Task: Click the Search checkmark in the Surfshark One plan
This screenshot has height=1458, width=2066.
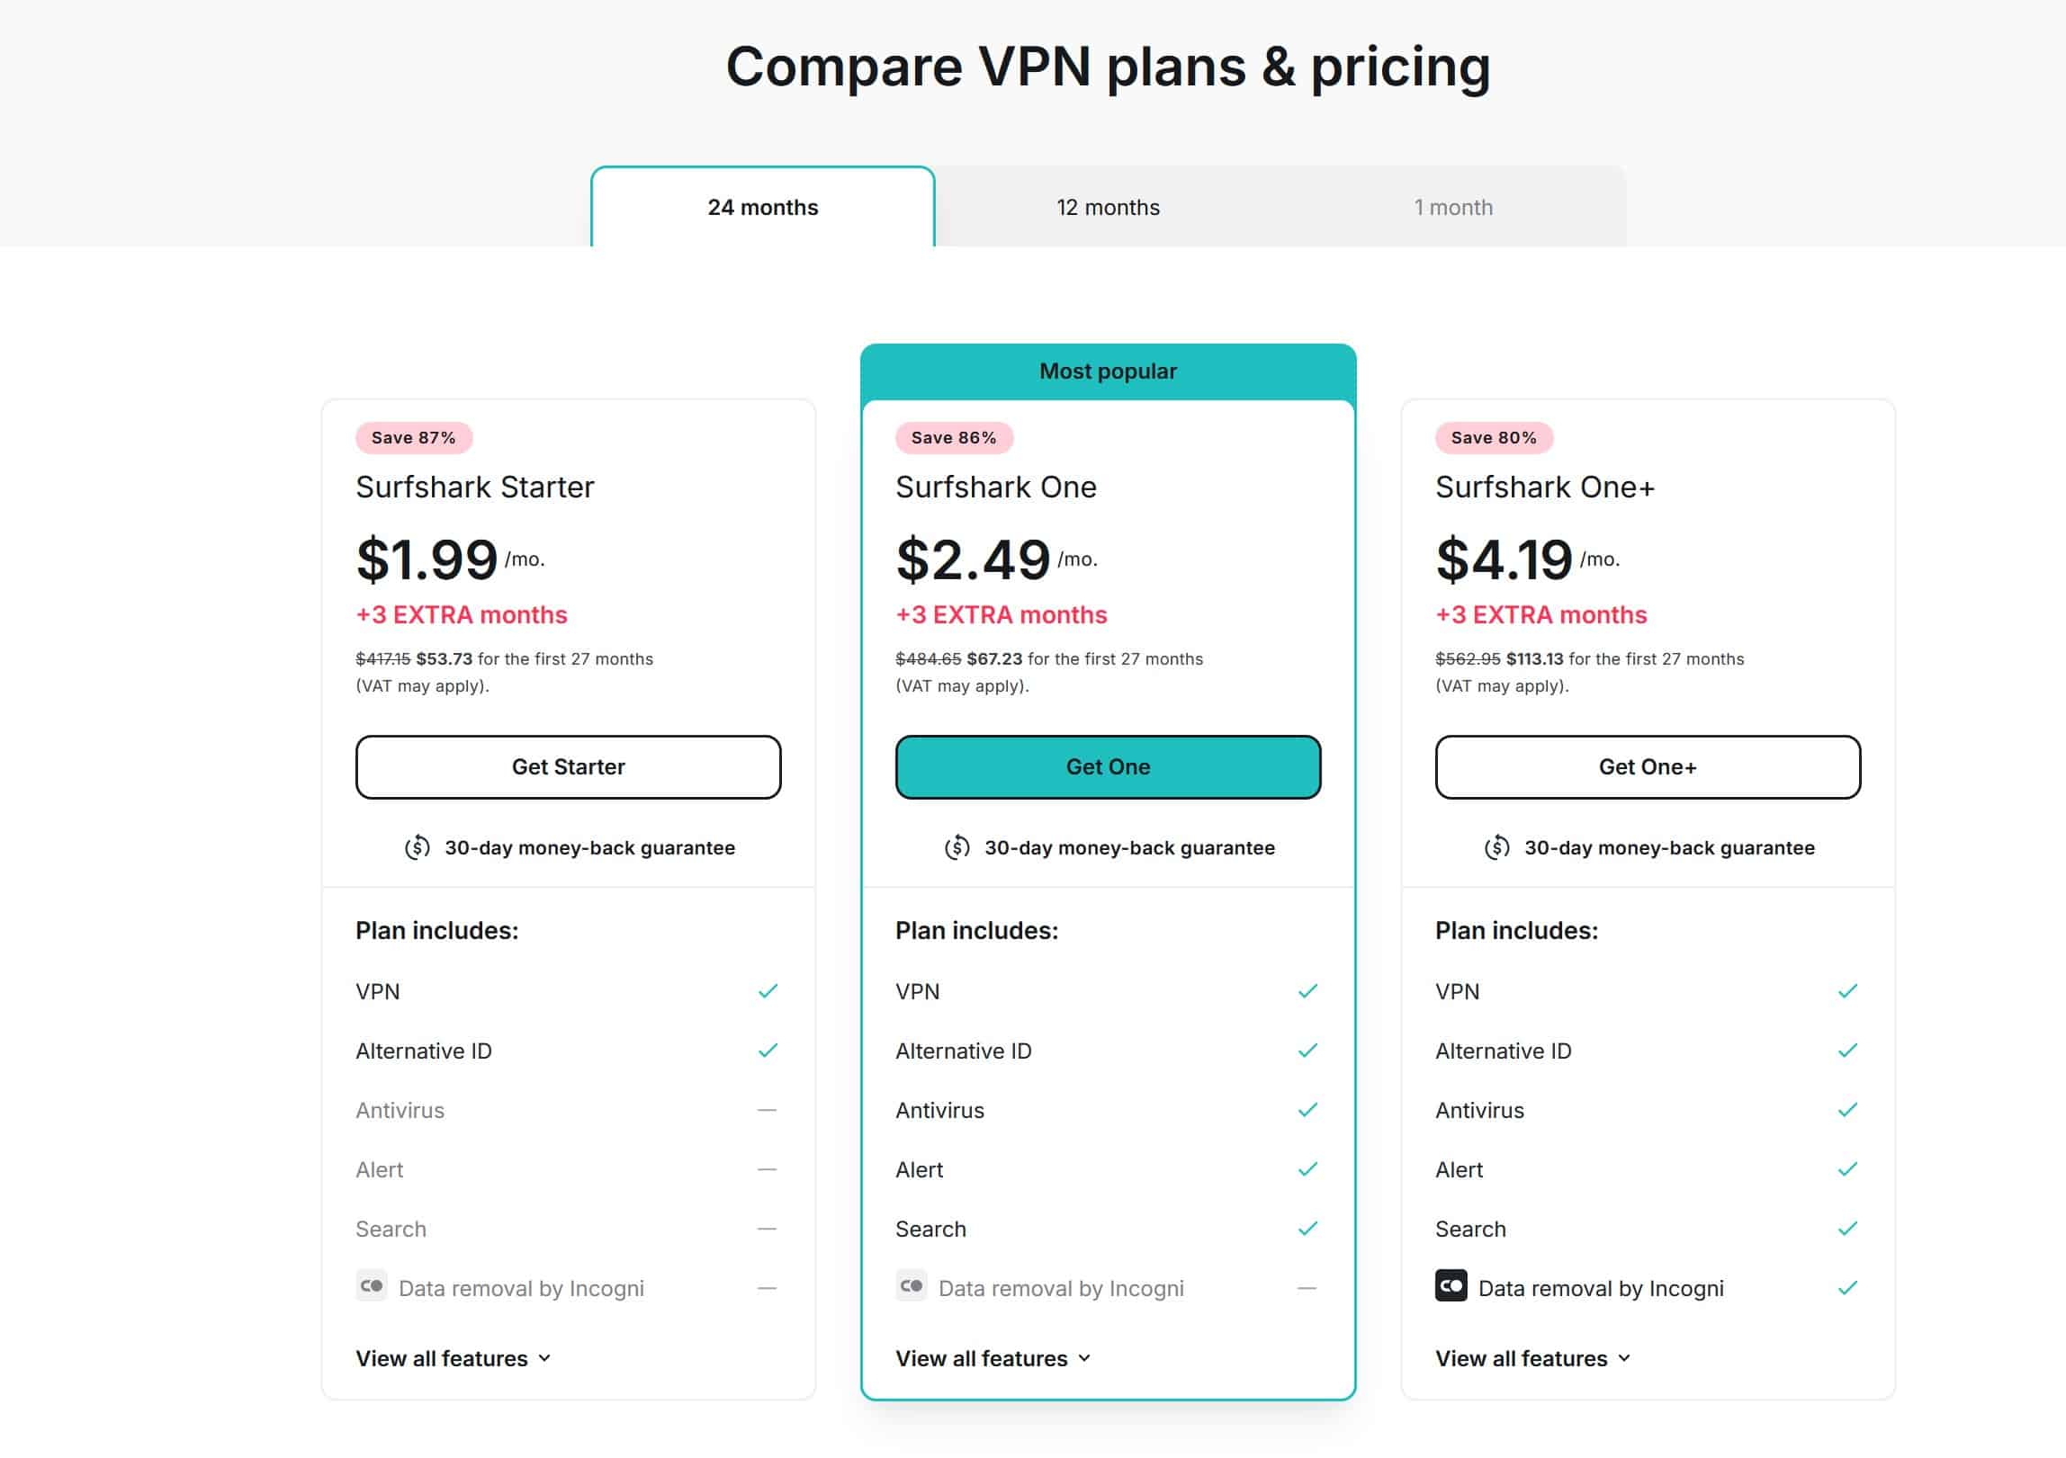Action: coord(1307,1228)
